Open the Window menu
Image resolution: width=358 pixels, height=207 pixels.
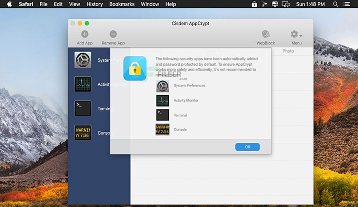pyautogui.click(x=150, y=4)
